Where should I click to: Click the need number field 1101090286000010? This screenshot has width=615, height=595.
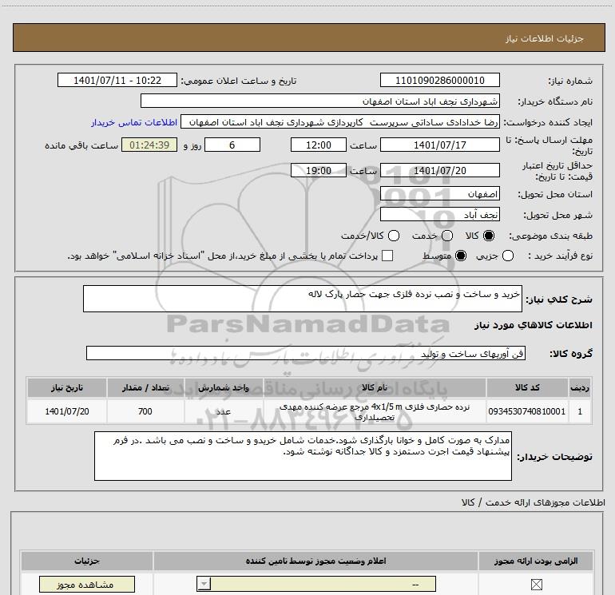[x=439, y=80]
